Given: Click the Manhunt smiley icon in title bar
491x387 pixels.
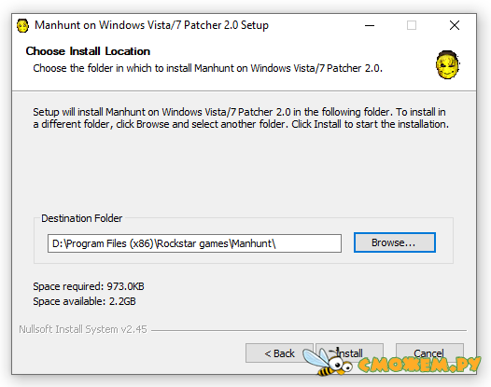Looking at the screenshot, I should 22,25.
